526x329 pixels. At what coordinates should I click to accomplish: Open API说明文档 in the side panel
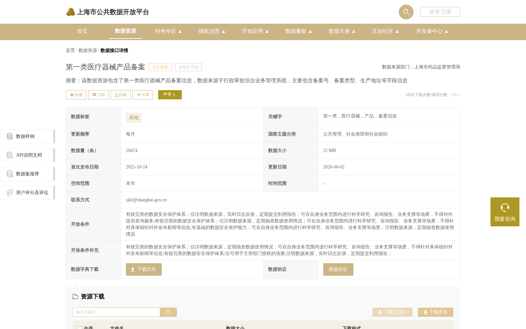click(27, 155)
